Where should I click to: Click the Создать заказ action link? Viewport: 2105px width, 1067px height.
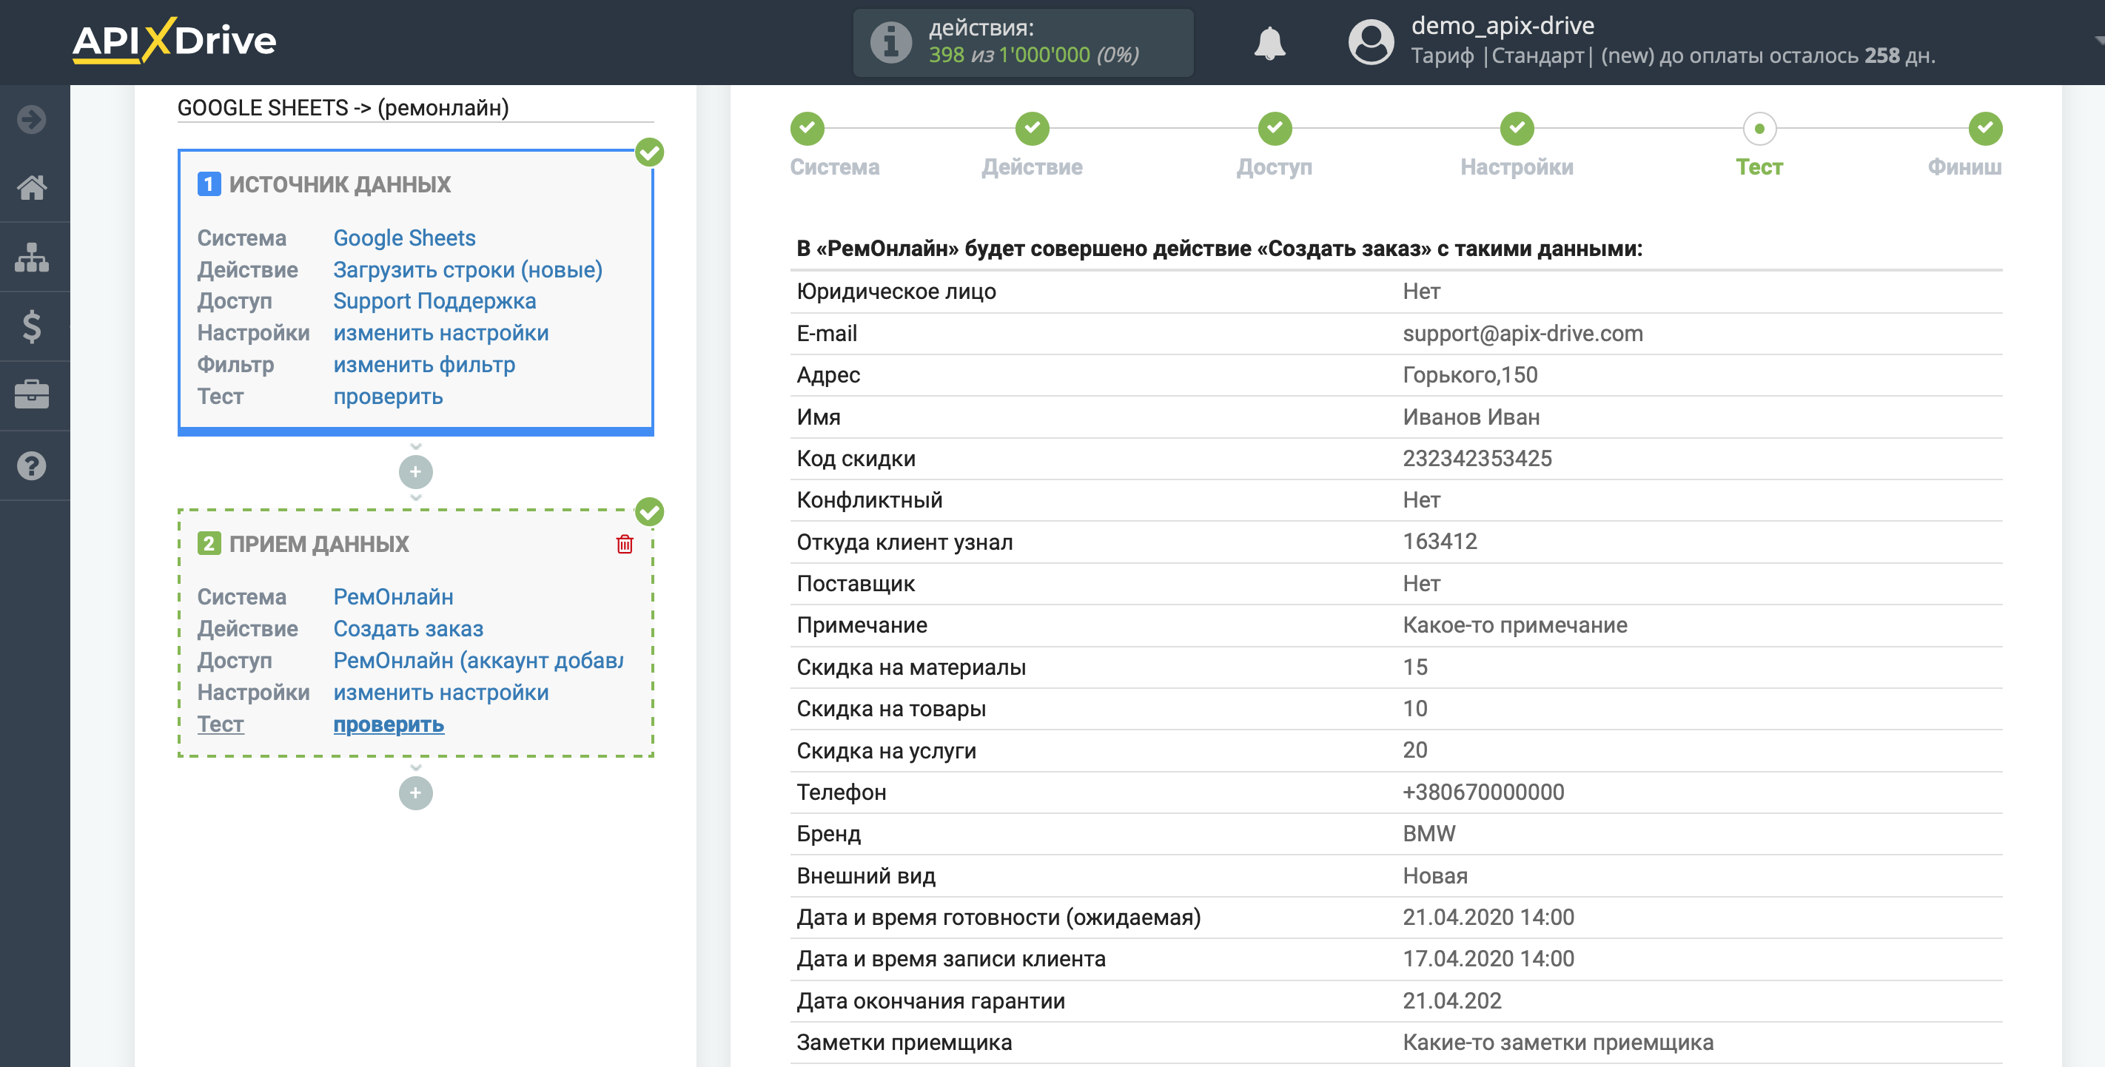(x=408, y=629)
